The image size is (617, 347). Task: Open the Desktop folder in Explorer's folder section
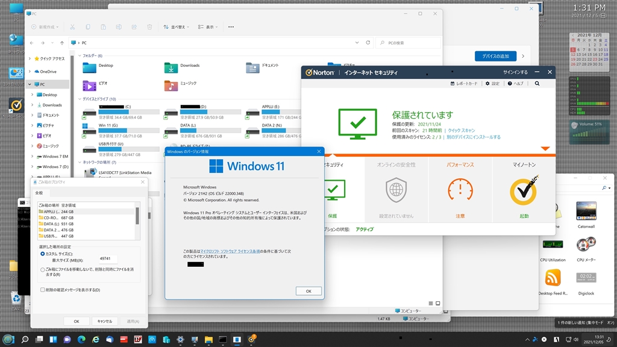98,67
